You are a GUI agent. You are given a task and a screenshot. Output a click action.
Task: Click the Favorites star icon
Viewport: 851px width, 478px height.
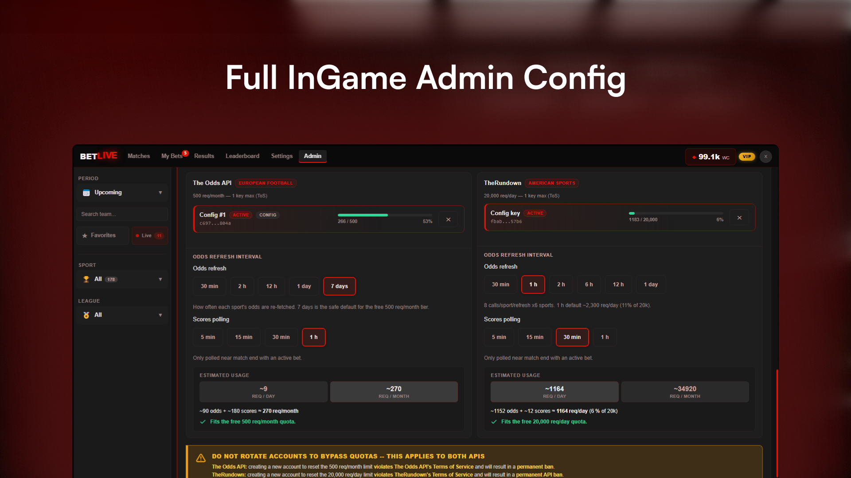click(x=85, y=236)
